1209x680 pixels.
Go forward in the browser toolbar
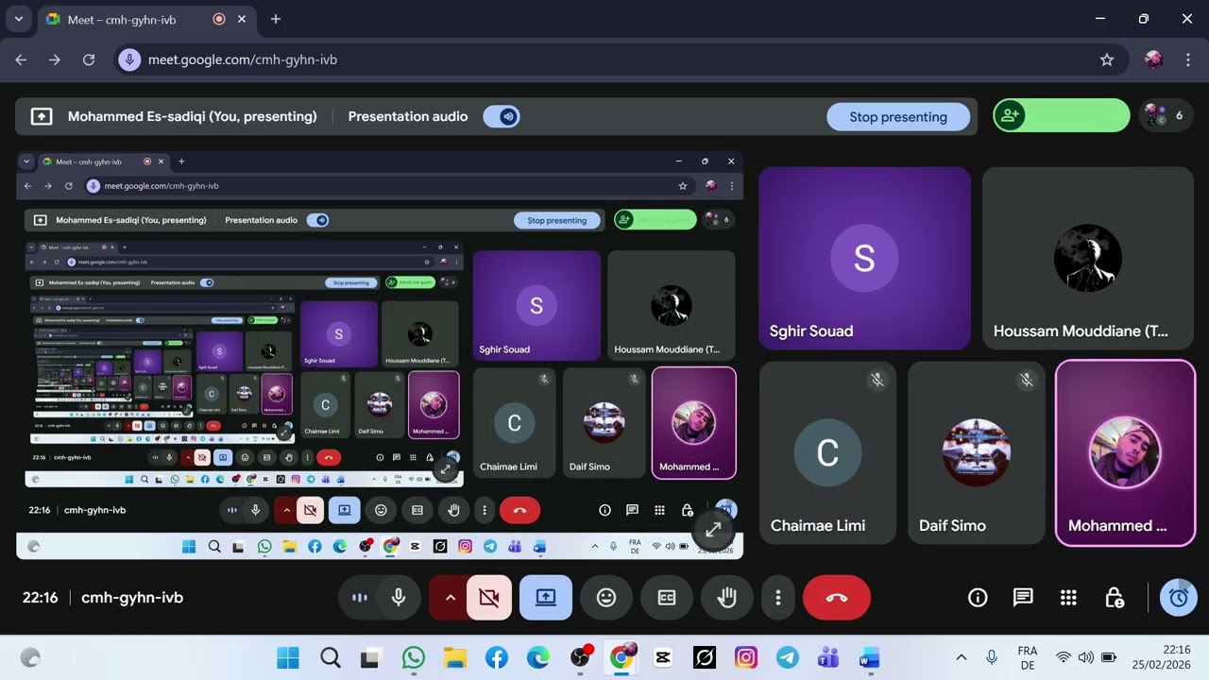pyautogui.click(x=55, y=59)
